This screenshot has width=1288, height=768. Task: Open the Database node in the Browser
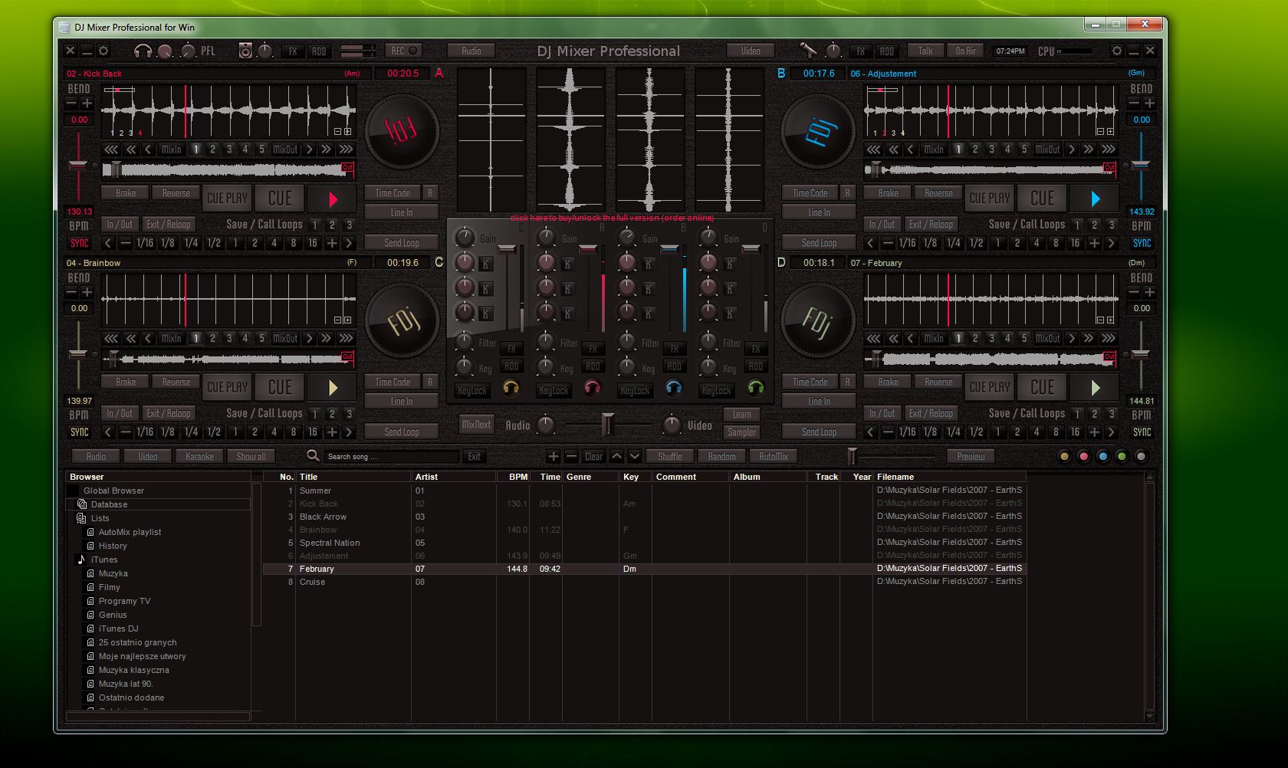tap(109, 504)
